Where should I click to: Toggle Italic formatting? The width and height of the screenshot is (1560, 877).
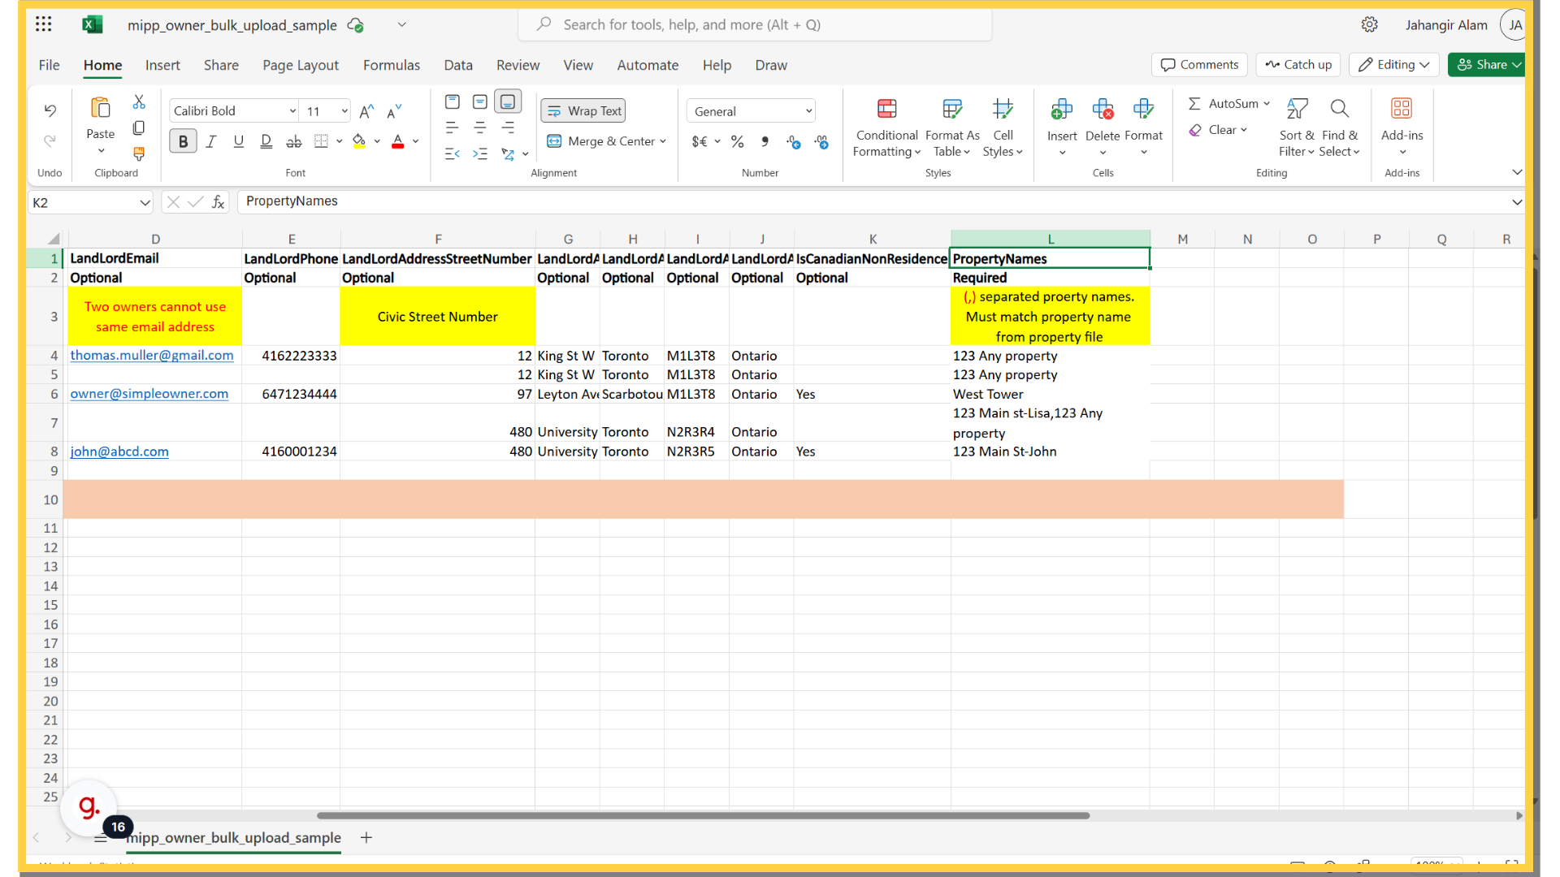click(x=210, y=141)
